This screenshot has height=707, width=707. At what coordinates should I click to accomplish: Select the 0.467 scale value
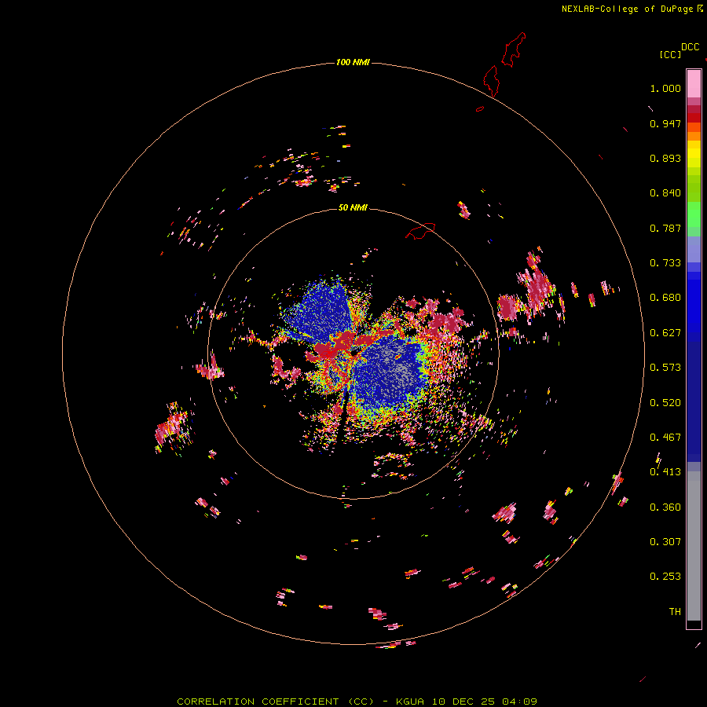(x=665, y=438)
